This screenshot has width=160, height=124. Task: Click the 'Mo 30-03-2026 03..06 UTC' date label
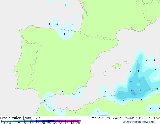click(117, 118)
